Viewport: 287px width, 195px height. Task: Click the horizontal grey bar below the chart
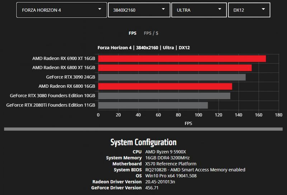click(143, 129)
